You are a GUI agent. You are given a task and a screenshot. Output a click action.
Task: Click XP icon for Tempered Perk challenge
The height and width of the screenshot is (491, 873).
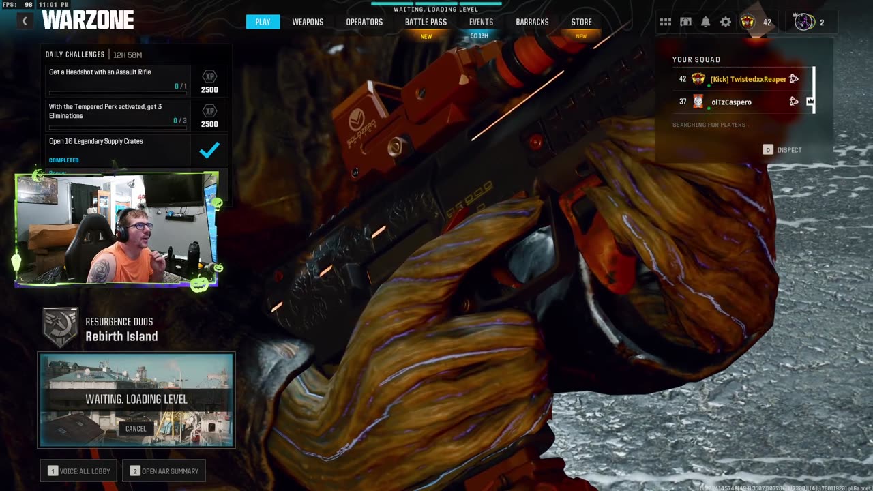point(209,110)
